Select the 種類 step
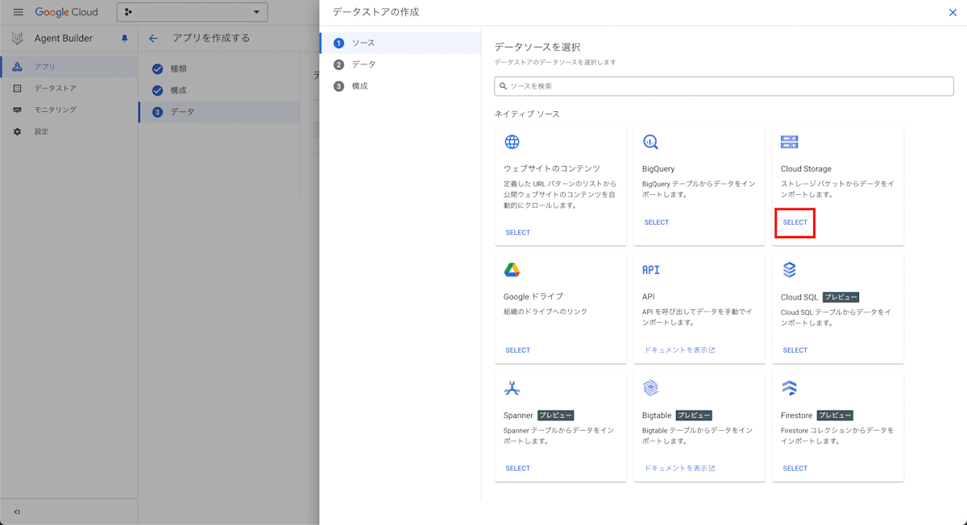967x525 pixels. click(x=219, y=68)
